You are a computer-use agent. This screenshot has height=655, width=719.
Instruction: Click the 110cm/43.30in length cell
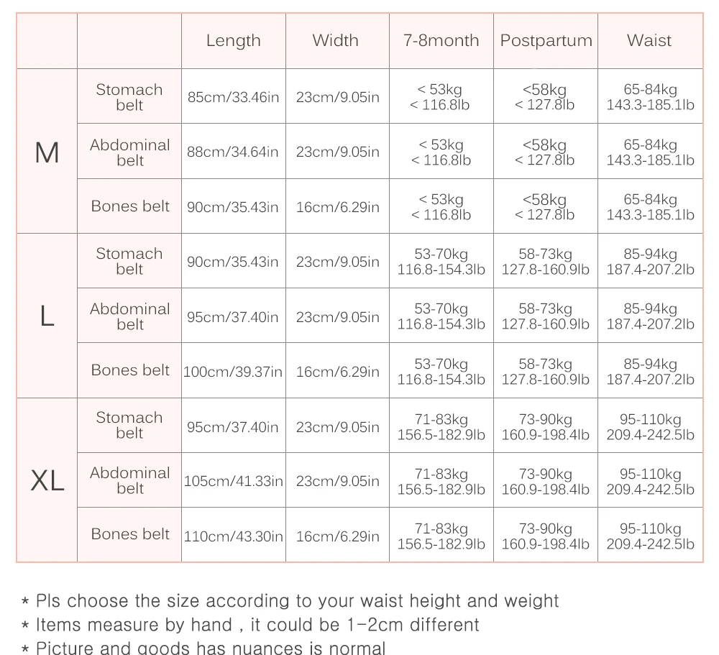pos(234,535)
